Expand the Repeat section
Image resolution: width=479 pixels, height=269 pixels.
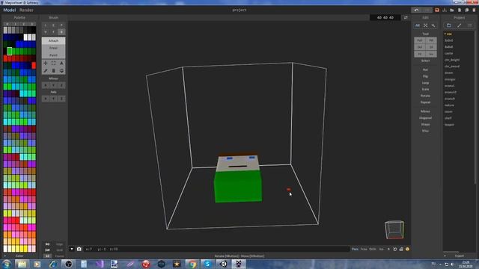pos(426,102)
